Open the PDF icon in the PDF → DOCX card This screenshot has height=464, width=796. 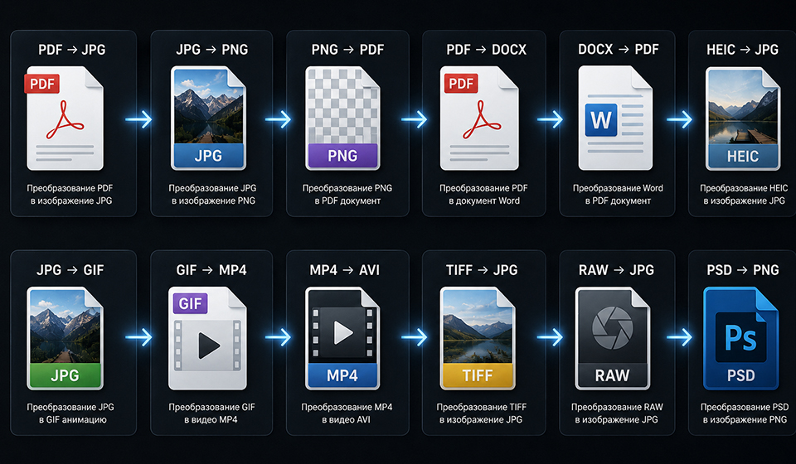point(480,118)
